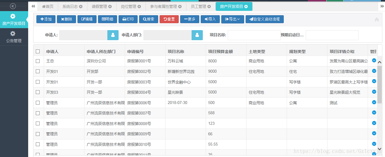Pick a user for 申请人 with the person icon
This screenshot has height=157, width=385.
113,35
